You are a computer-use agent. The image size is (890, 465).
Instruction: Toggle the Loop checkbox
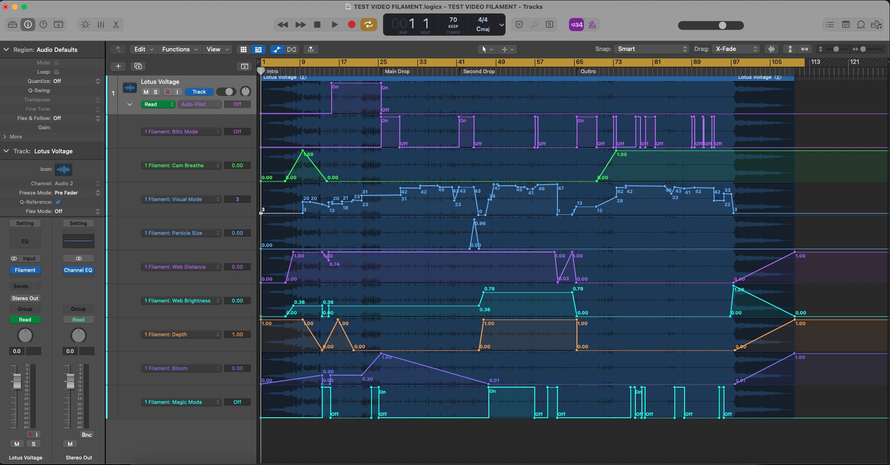pos(57,72)
